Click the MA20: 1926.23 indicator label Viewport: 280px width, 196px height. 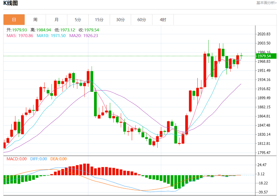[x=84, y=35]
